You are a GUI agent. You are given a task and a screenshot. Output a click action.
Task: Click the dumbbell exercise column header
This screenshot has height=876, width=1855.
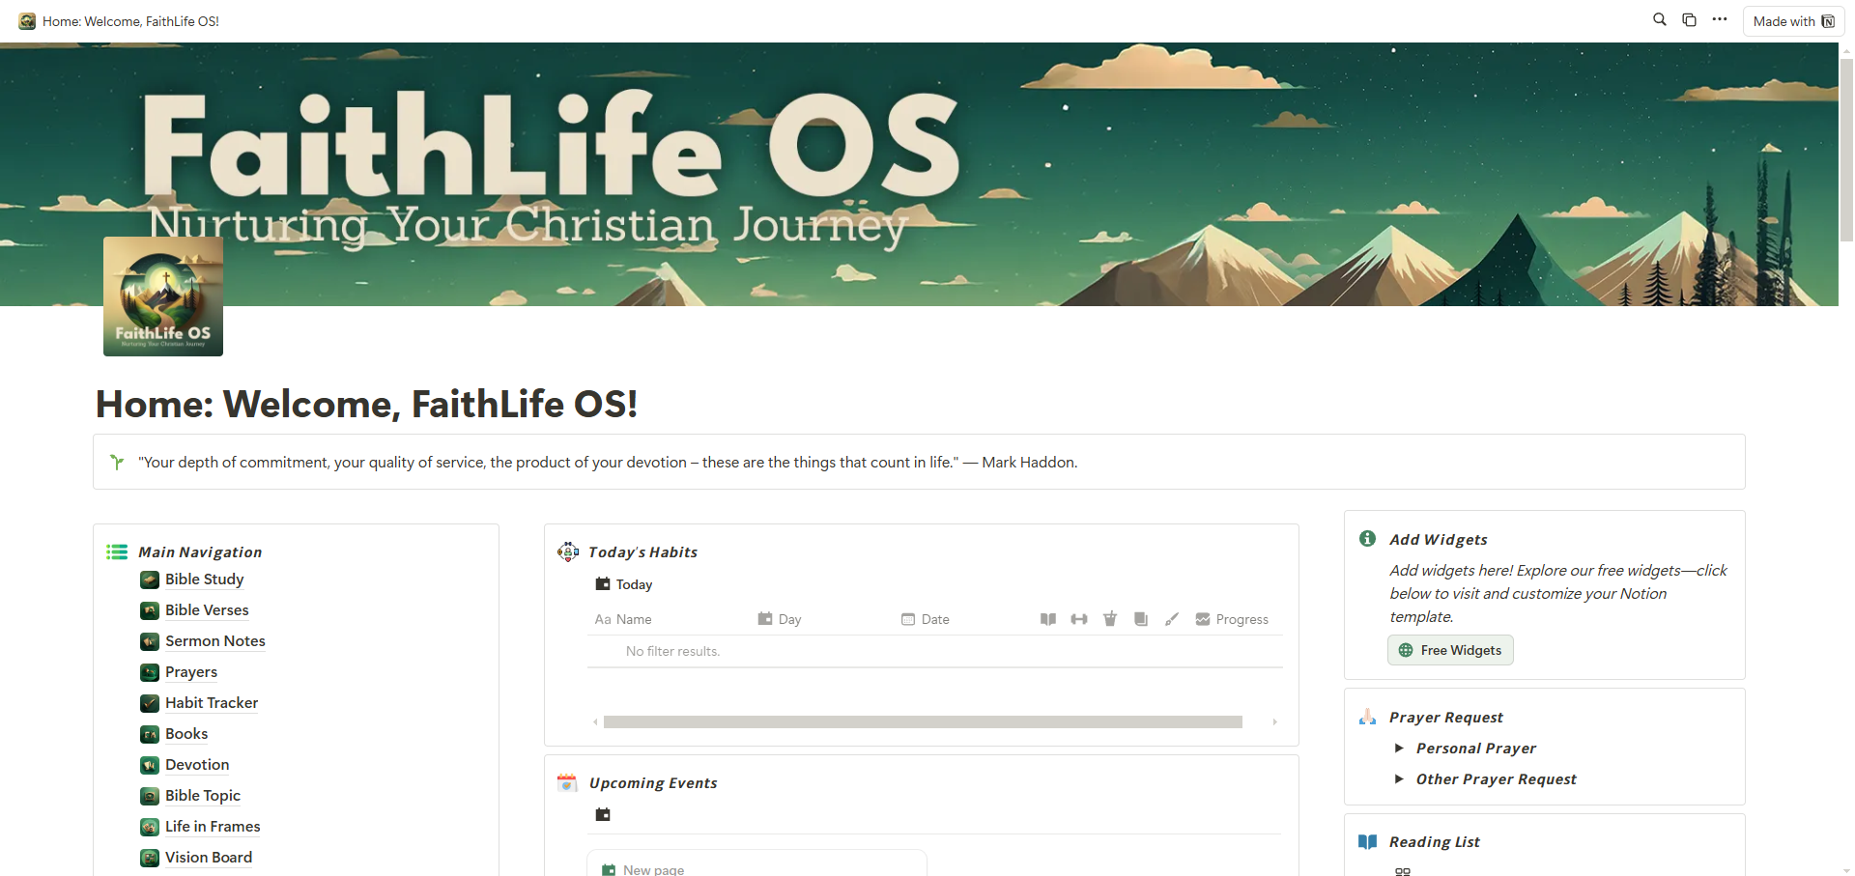tap(1079, 619)
